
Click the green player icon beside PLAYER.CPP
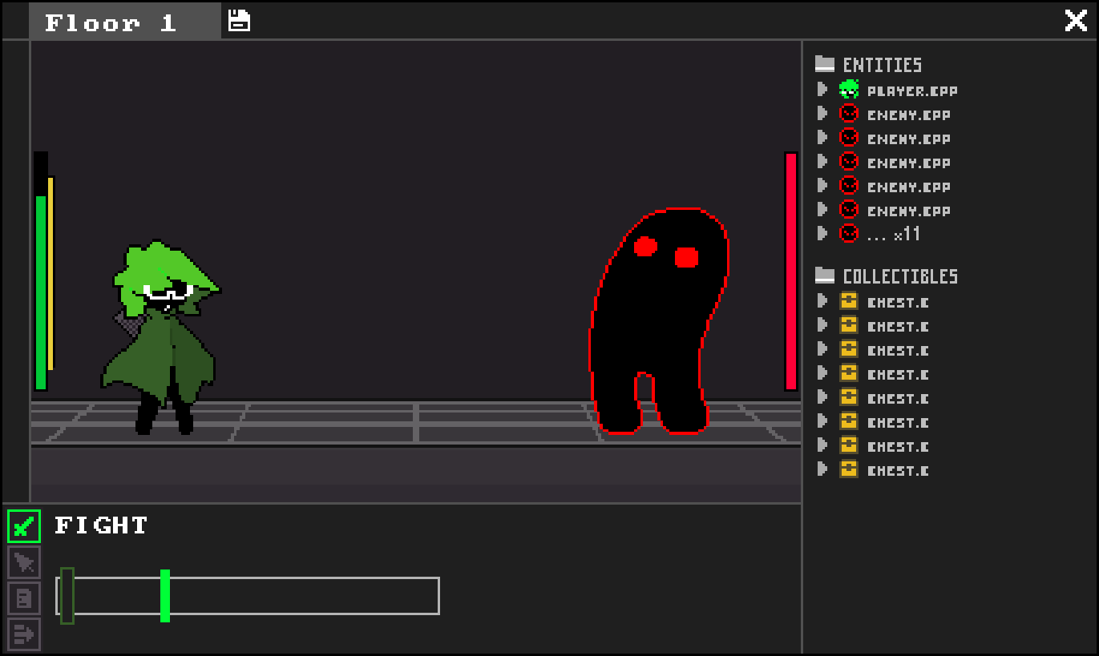tap(849, 90)
